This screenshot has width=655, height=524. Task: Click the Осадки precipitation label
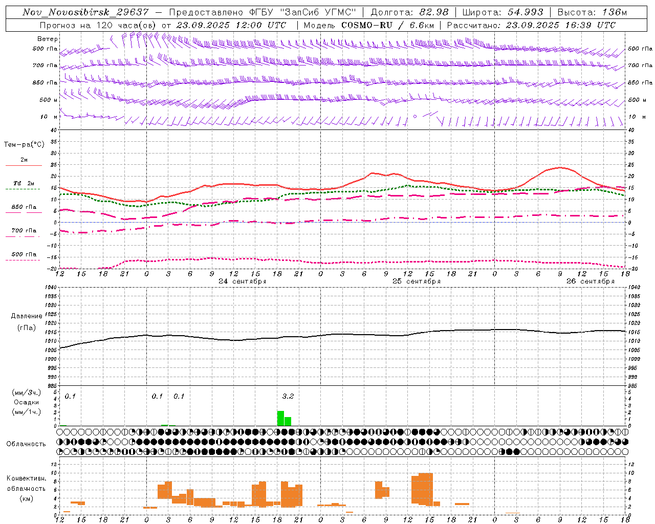[27, 402]
